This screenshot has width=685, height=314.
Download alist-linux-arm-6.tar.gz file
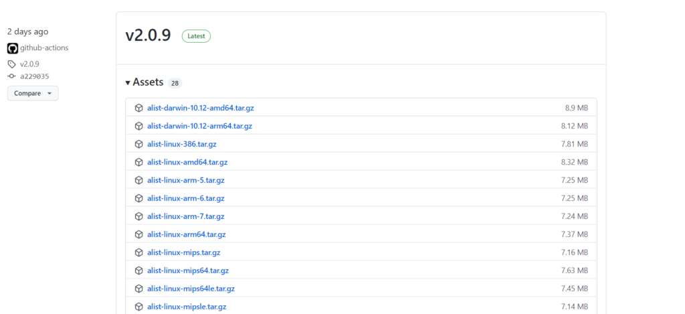(186, 198)
